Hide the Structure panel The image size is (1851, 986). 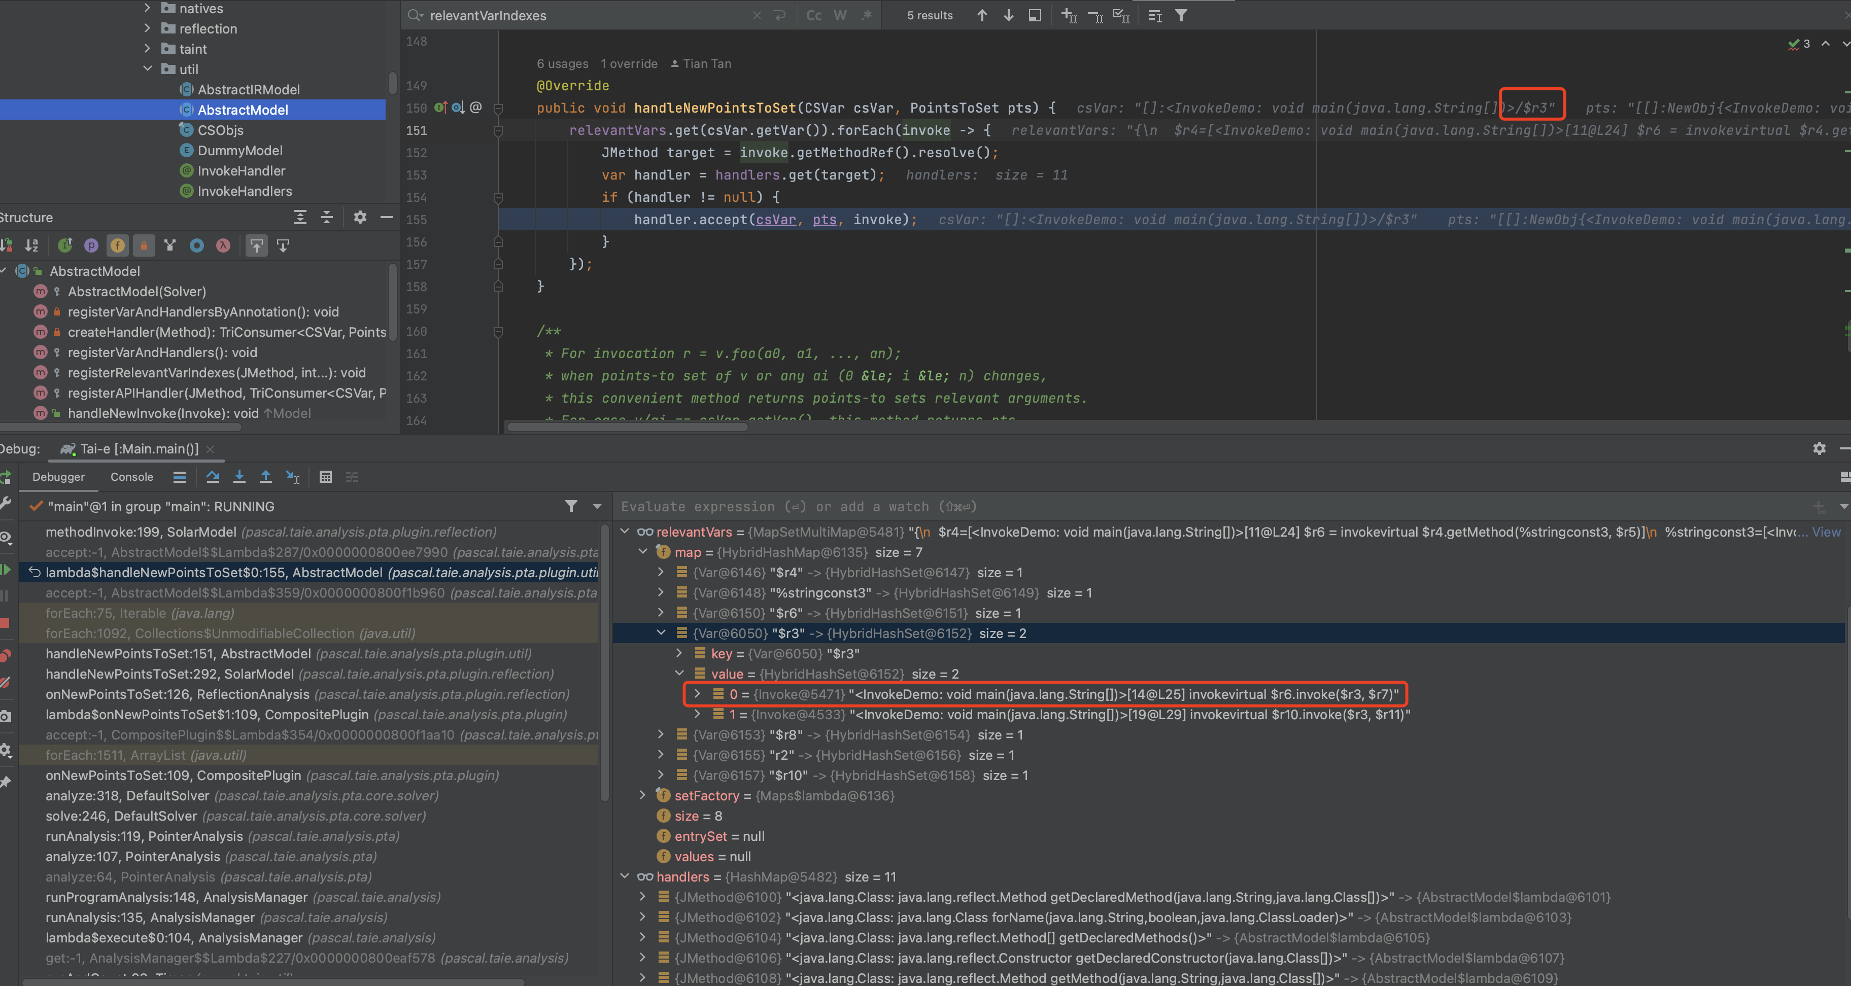[x=387, y=218]
